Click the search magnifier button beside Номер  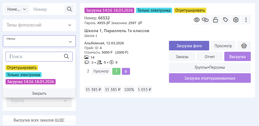coord(69,9)
